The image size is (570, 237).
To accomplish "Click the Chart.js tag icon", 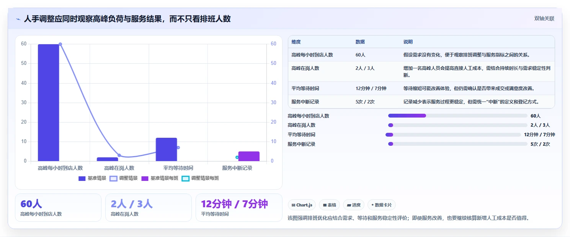I will 293,205.
